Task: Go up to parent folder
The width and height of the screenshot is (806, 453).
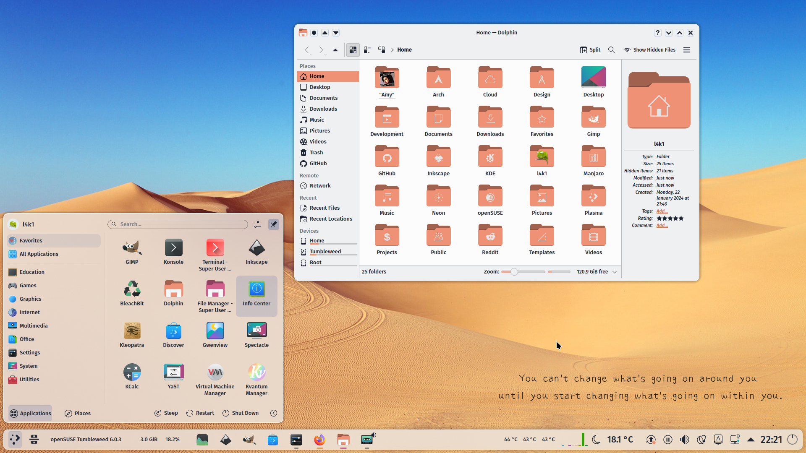Action: coord(335,50)
